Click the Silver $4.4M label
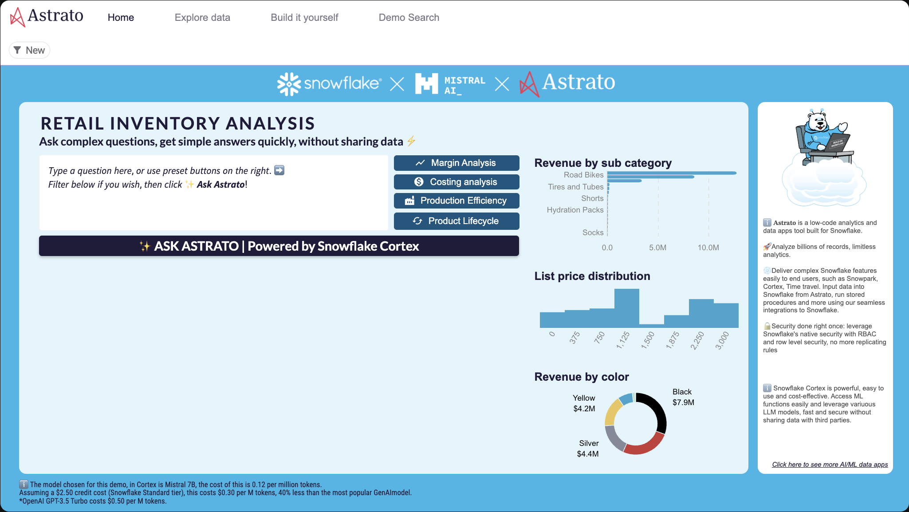Image resolution: width=909 pixels, height=512 pixels. pyautogui.click(x=588, y=449)
